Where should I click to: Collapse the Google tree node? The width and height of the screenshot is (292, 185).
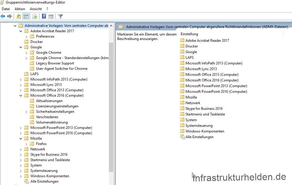[x=21, y=47]
